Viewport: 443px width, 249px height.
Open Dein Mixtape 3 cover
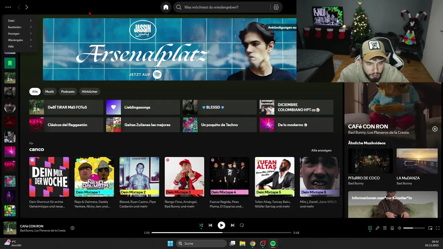(184, 177)
